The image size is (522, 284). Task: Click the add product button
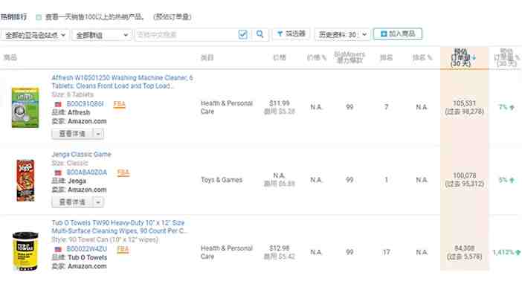(398, 34)
